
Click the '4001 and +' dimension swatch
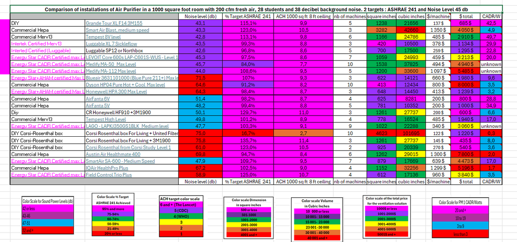[249, 235]
